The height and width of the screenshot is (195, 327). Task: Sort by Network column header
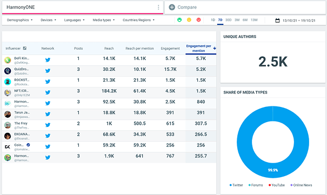(48, 48)
